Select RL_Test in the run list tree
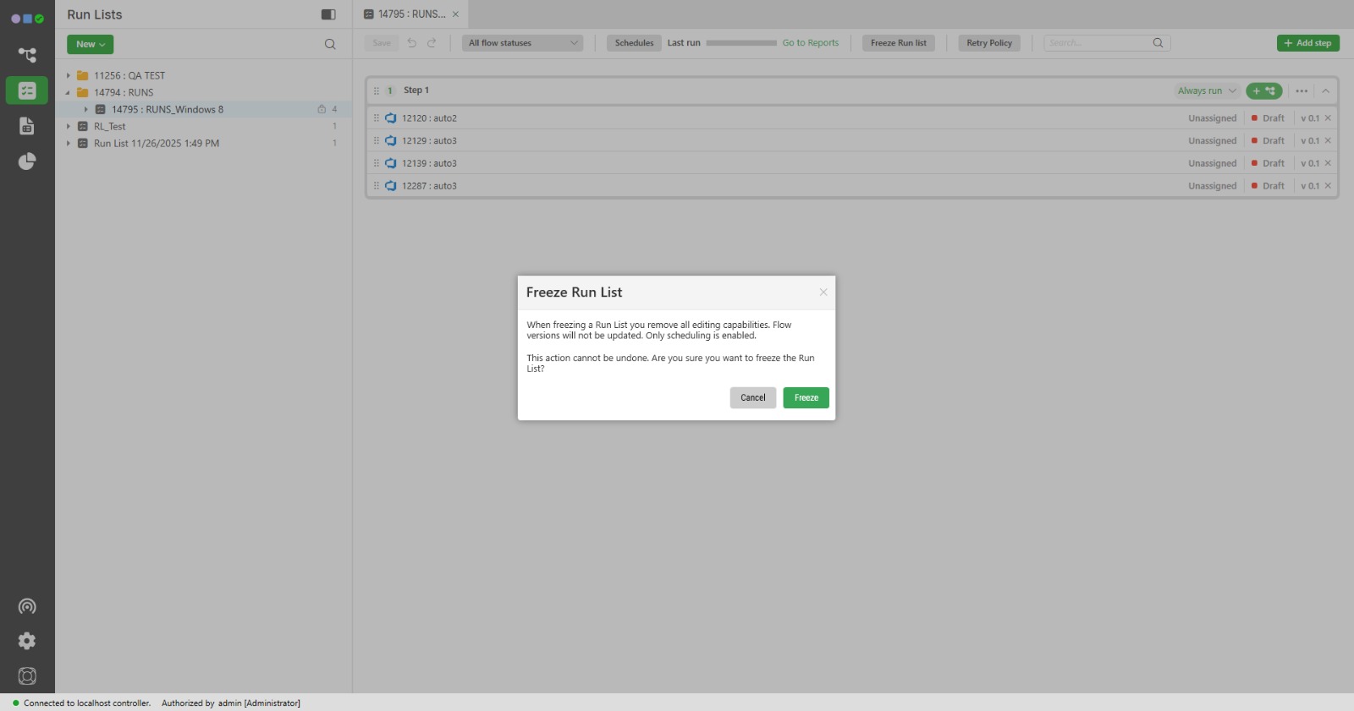 [x=110, y=126]
